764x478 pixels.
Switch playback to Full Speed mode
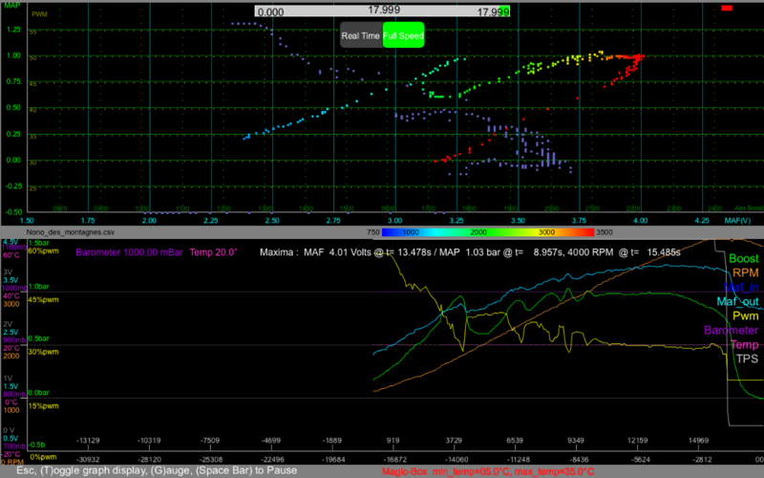403,35
